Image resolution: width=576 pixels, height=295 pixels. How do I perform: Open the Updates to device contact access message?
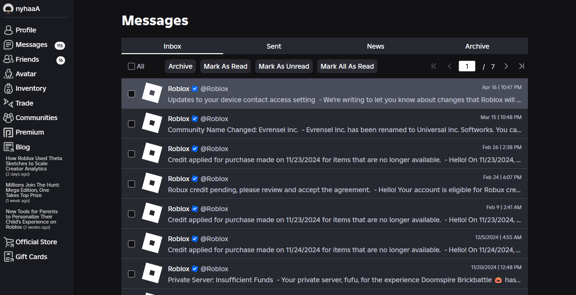[324, 94]
